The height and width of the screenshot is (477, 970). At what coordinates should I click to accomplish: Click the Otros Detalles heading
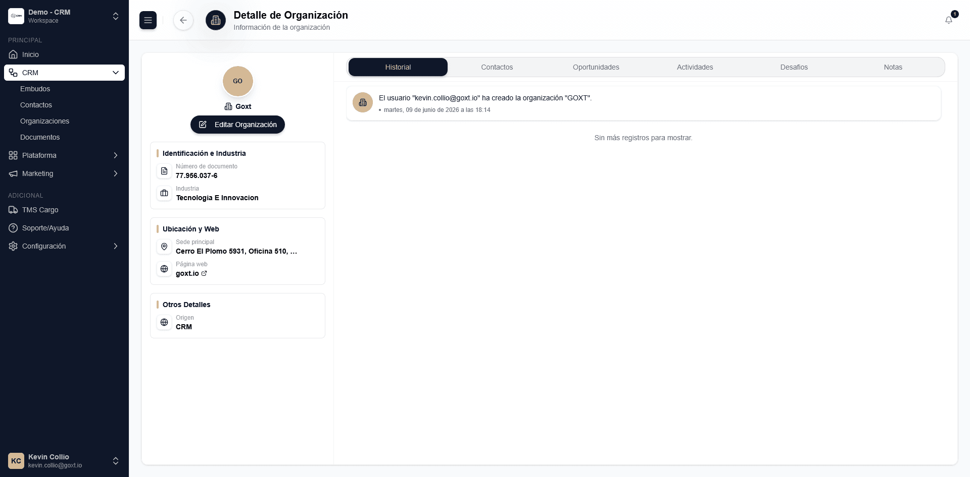click(186, 305)
